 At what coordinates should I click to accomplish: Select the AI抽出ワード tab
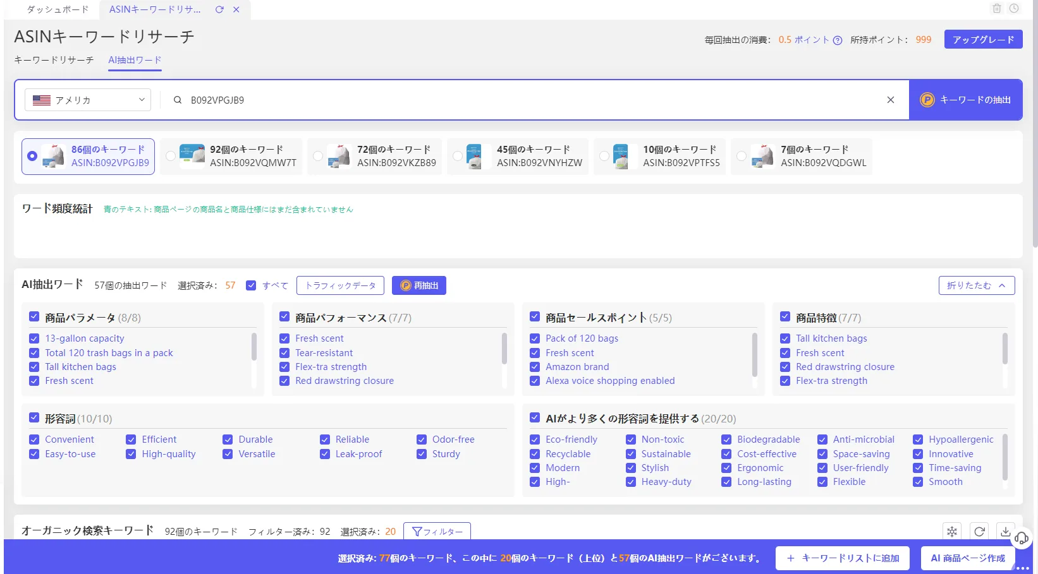coord(135,60)
